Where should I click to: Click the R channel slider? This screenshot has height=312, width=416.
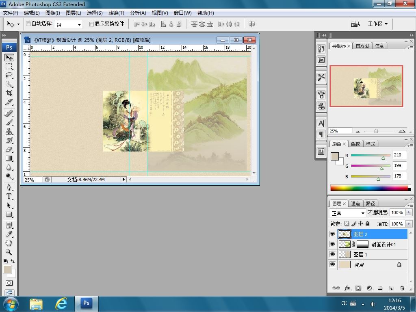(370, 155)
